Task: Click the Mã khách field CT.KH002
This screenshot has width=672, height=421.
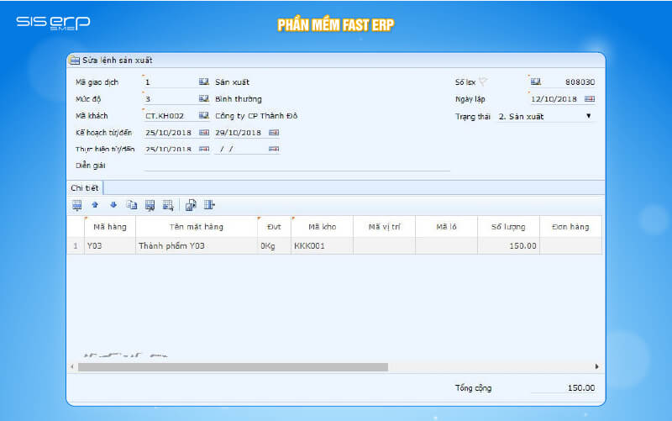Action: coord(171,116)
